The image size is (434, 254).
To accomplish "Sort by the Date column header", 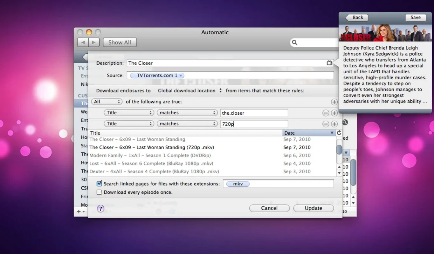I will coord(309,133).
